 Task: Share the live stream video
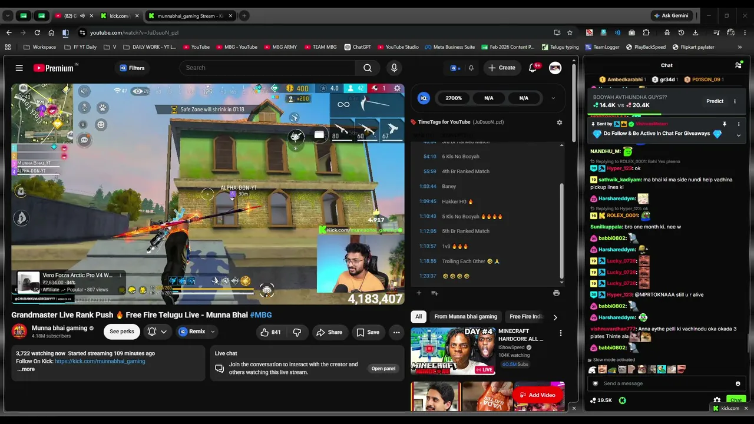[329, 332]
